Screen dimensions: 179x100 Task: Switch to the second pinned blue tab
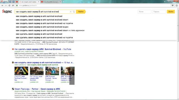click(x=13, y=2)
